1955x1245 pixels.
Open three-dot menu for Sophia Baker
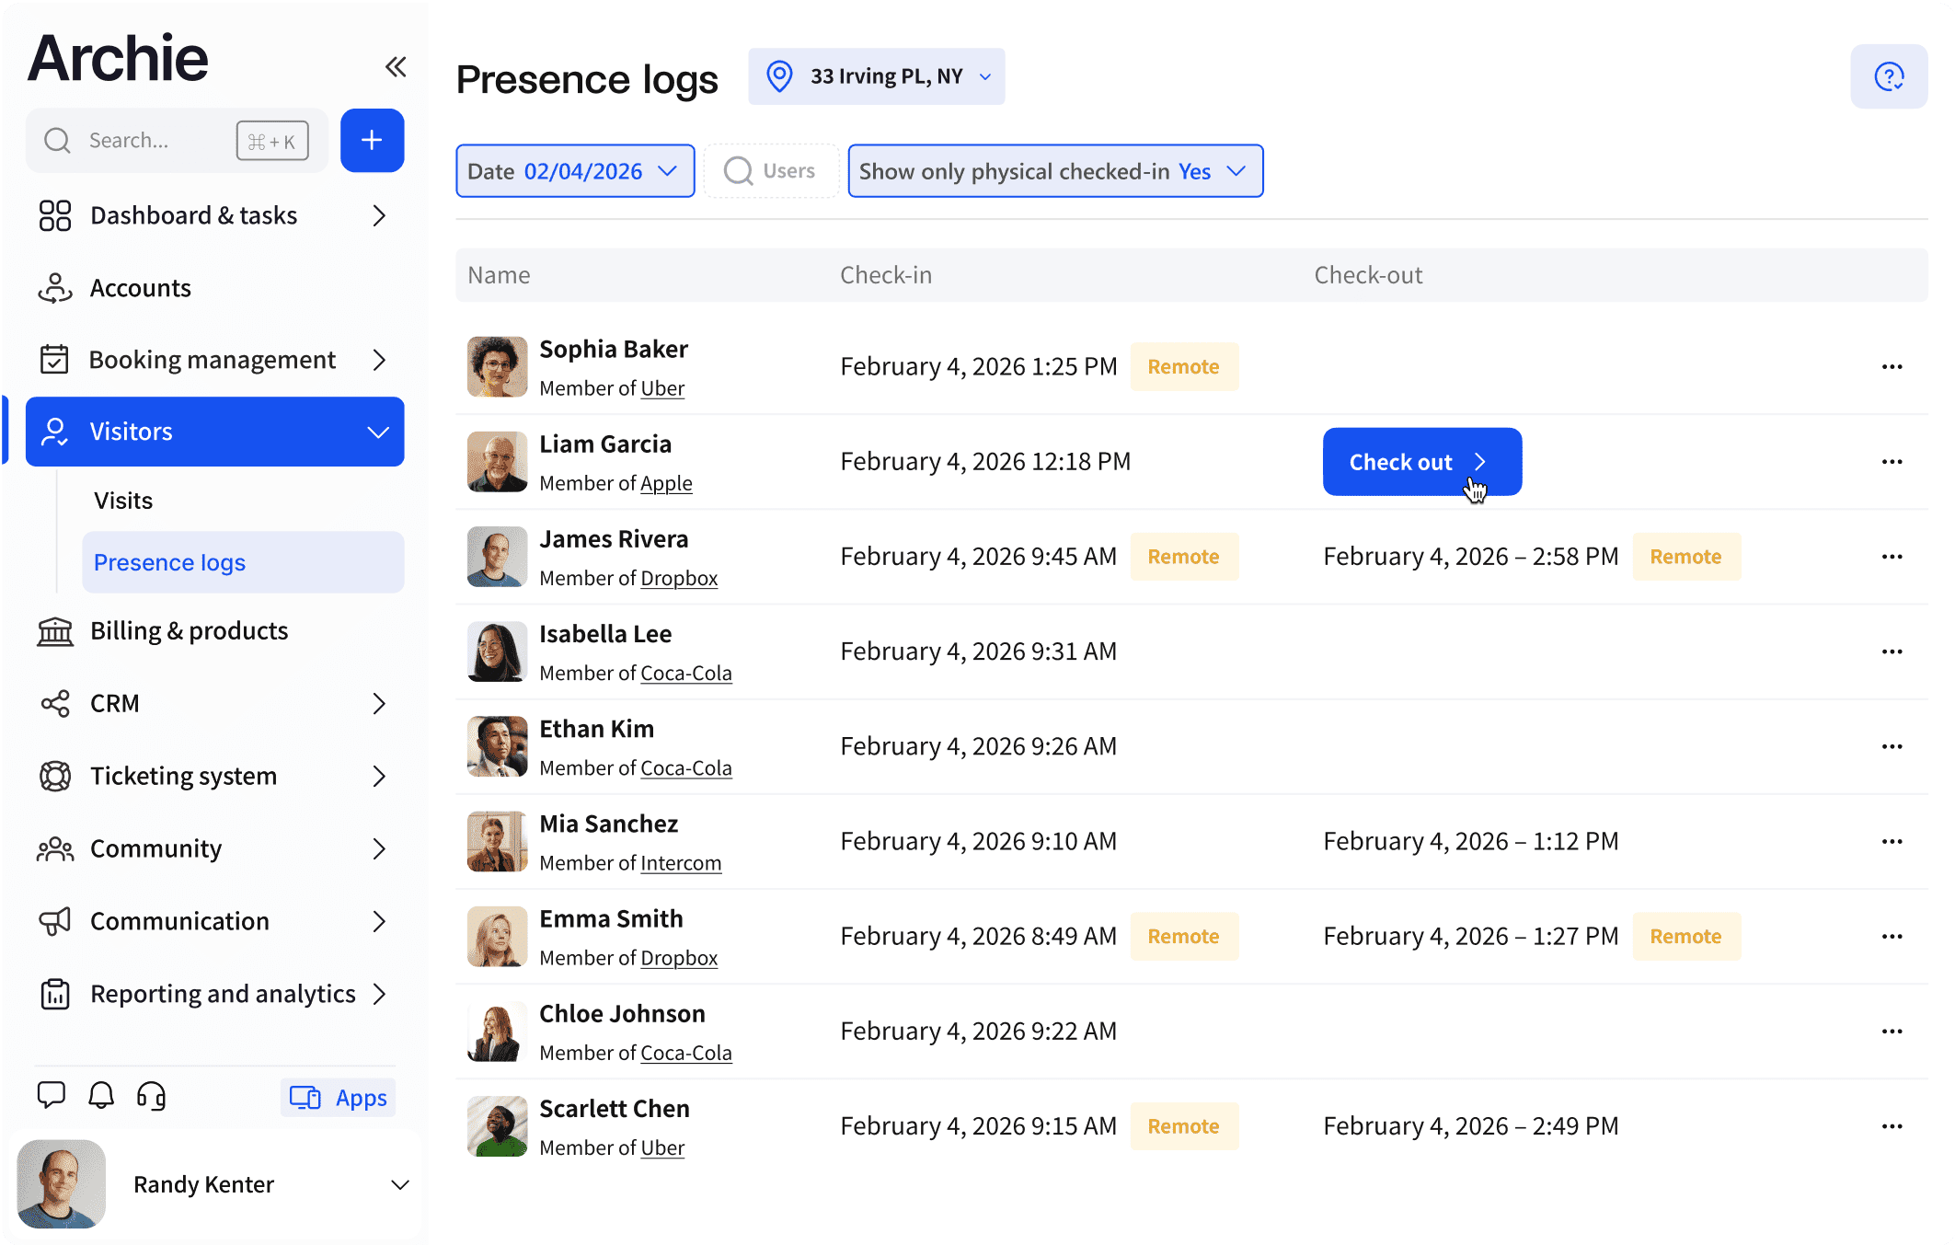pos(1892,367)
